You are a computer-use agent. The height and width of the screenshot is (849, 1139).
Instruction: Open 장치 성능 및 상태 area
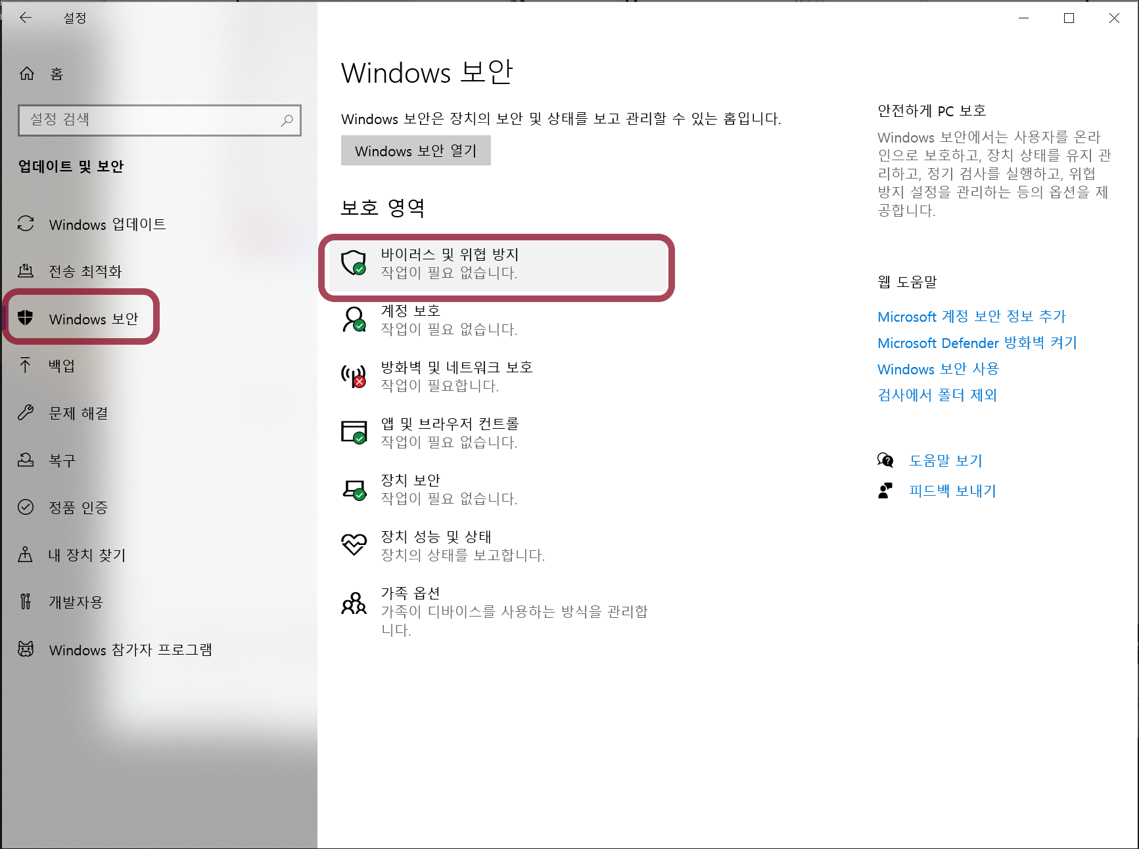coord(498,546)
